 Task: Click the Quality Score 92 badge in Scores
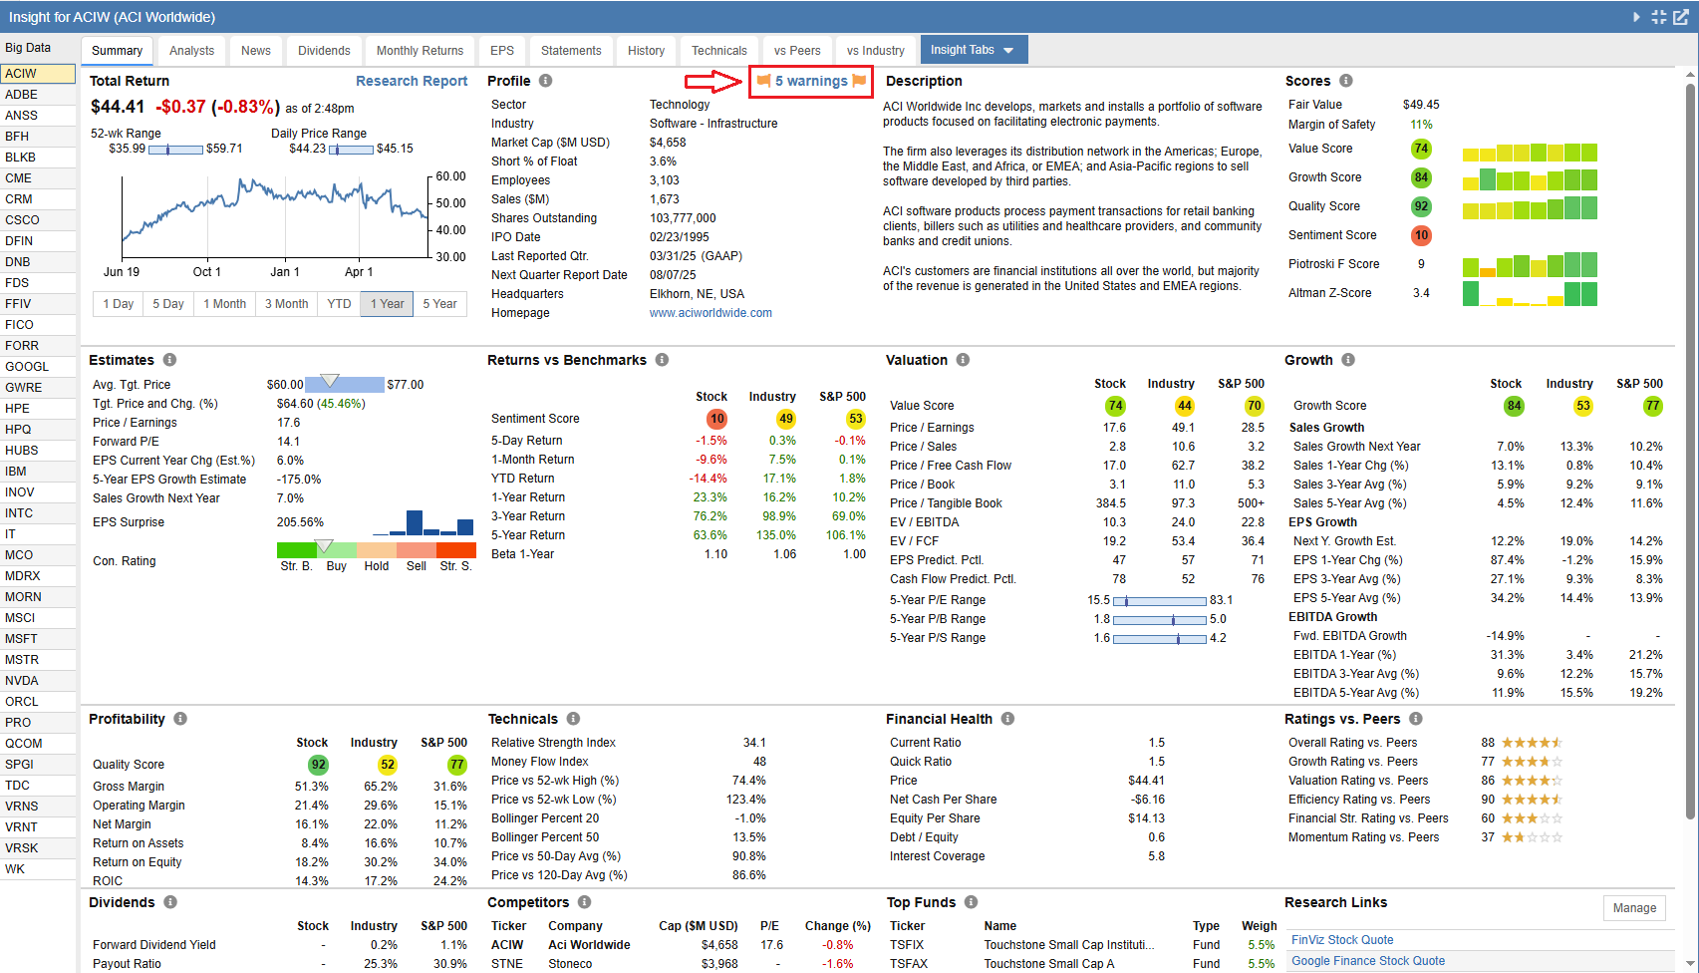pyautogui.click(x=1421, y=206)
